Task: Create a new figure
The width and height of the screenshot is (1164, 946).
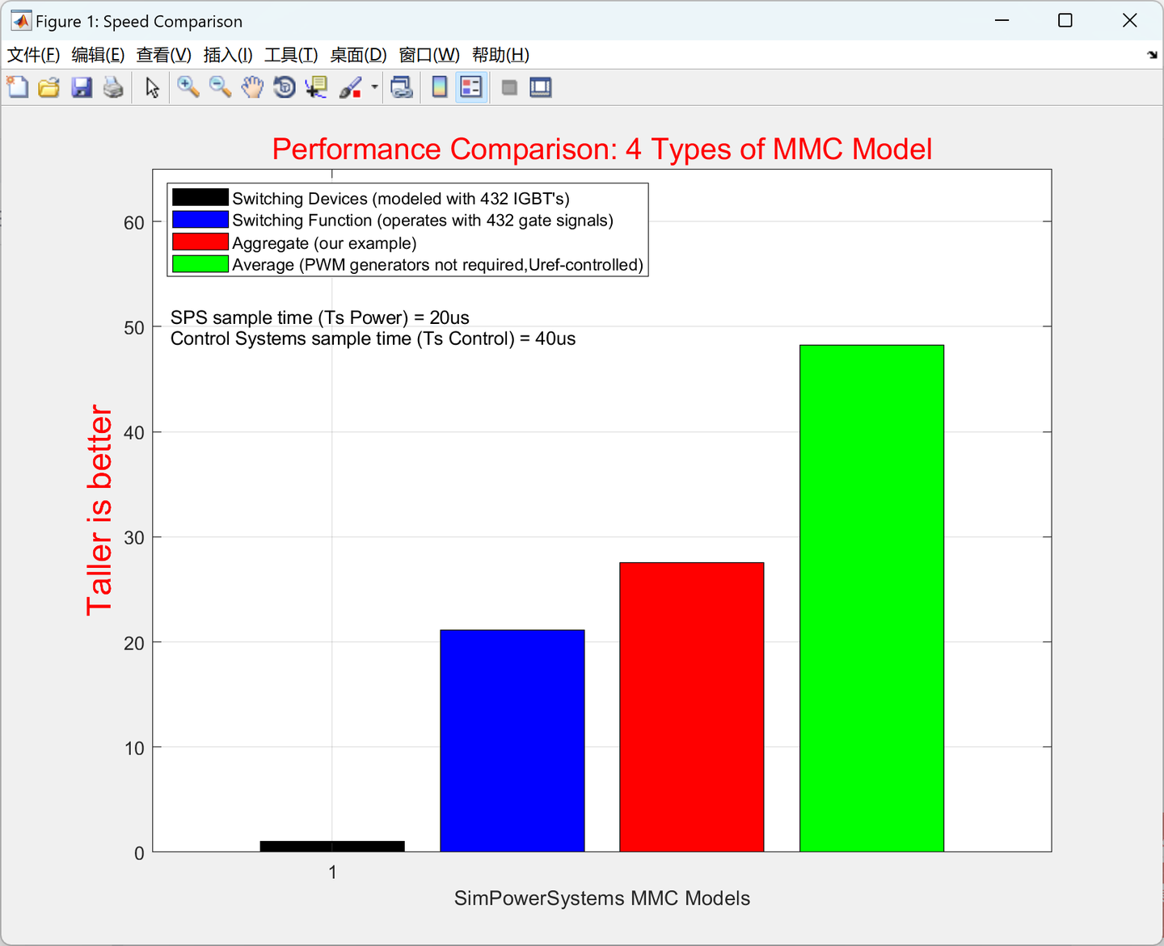Action: pyautogui.click(x=17, y=86)
